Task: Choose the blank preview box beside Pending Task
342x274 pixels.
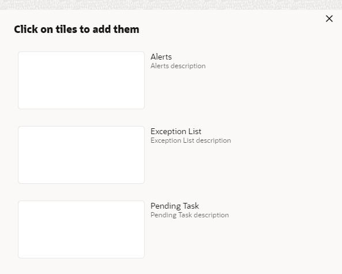Action: tap(81, 229)
